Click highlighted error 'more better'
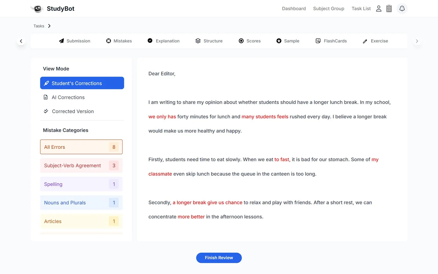The width and height of the screenshot is (438, 274). [191, 217]
